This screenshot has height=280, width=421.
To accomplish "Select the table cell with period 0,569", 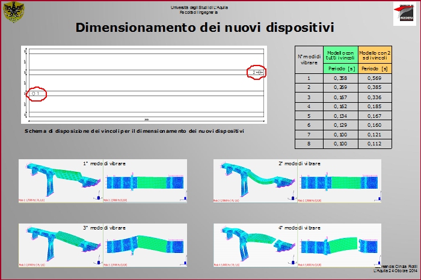I will tap(375, 78).
